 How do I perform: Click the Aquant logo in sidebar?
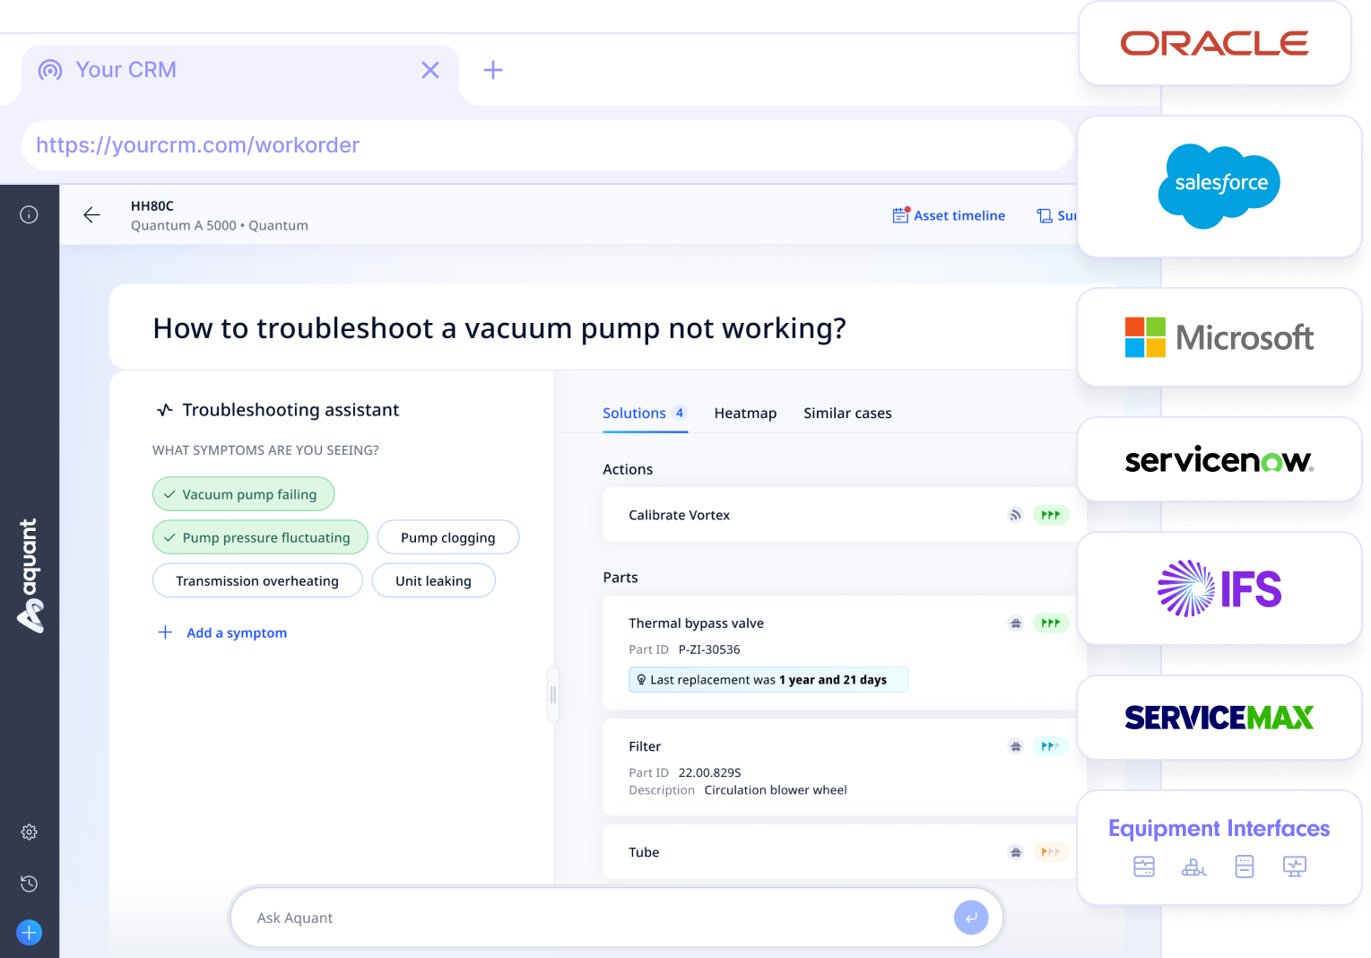pyautogui.click(x=30, y=576)
